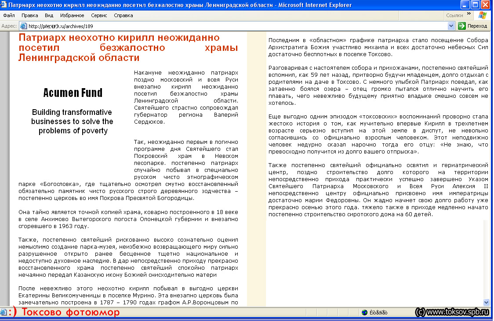Open the Файл menu
This screenshot has height=321, width=494.
pyautogui.click(x=9, y=15)
